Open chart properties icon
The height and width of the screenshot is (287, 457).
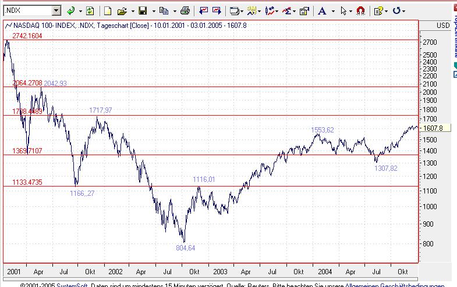tap(304, 11)
